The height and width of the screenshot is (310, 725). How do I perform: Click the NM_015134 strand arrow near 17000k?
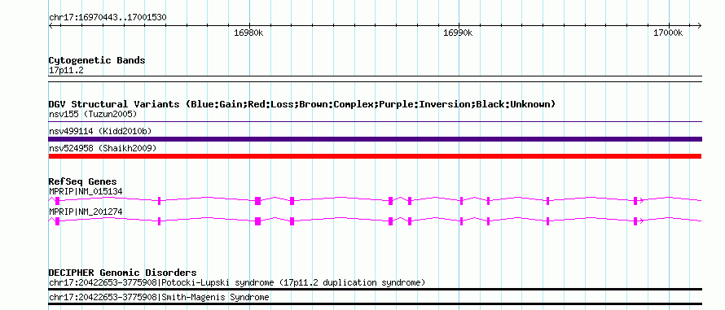pos(641,200)
